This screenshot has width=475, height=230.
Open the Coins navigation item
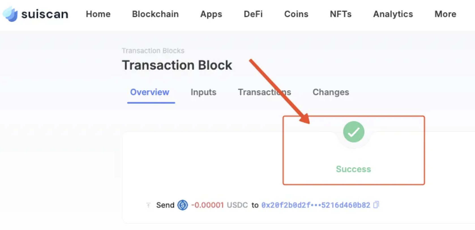tap(296, 14)
